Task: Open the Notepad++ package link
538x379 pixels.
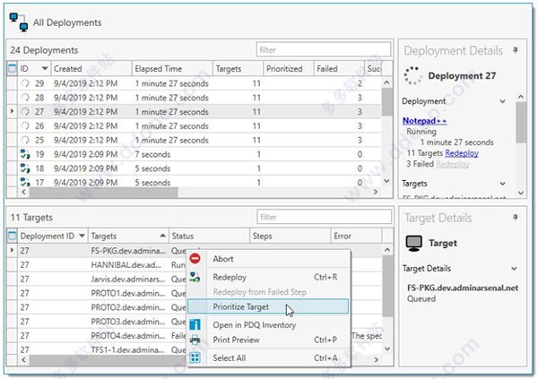Action: (x=424, y=121)
